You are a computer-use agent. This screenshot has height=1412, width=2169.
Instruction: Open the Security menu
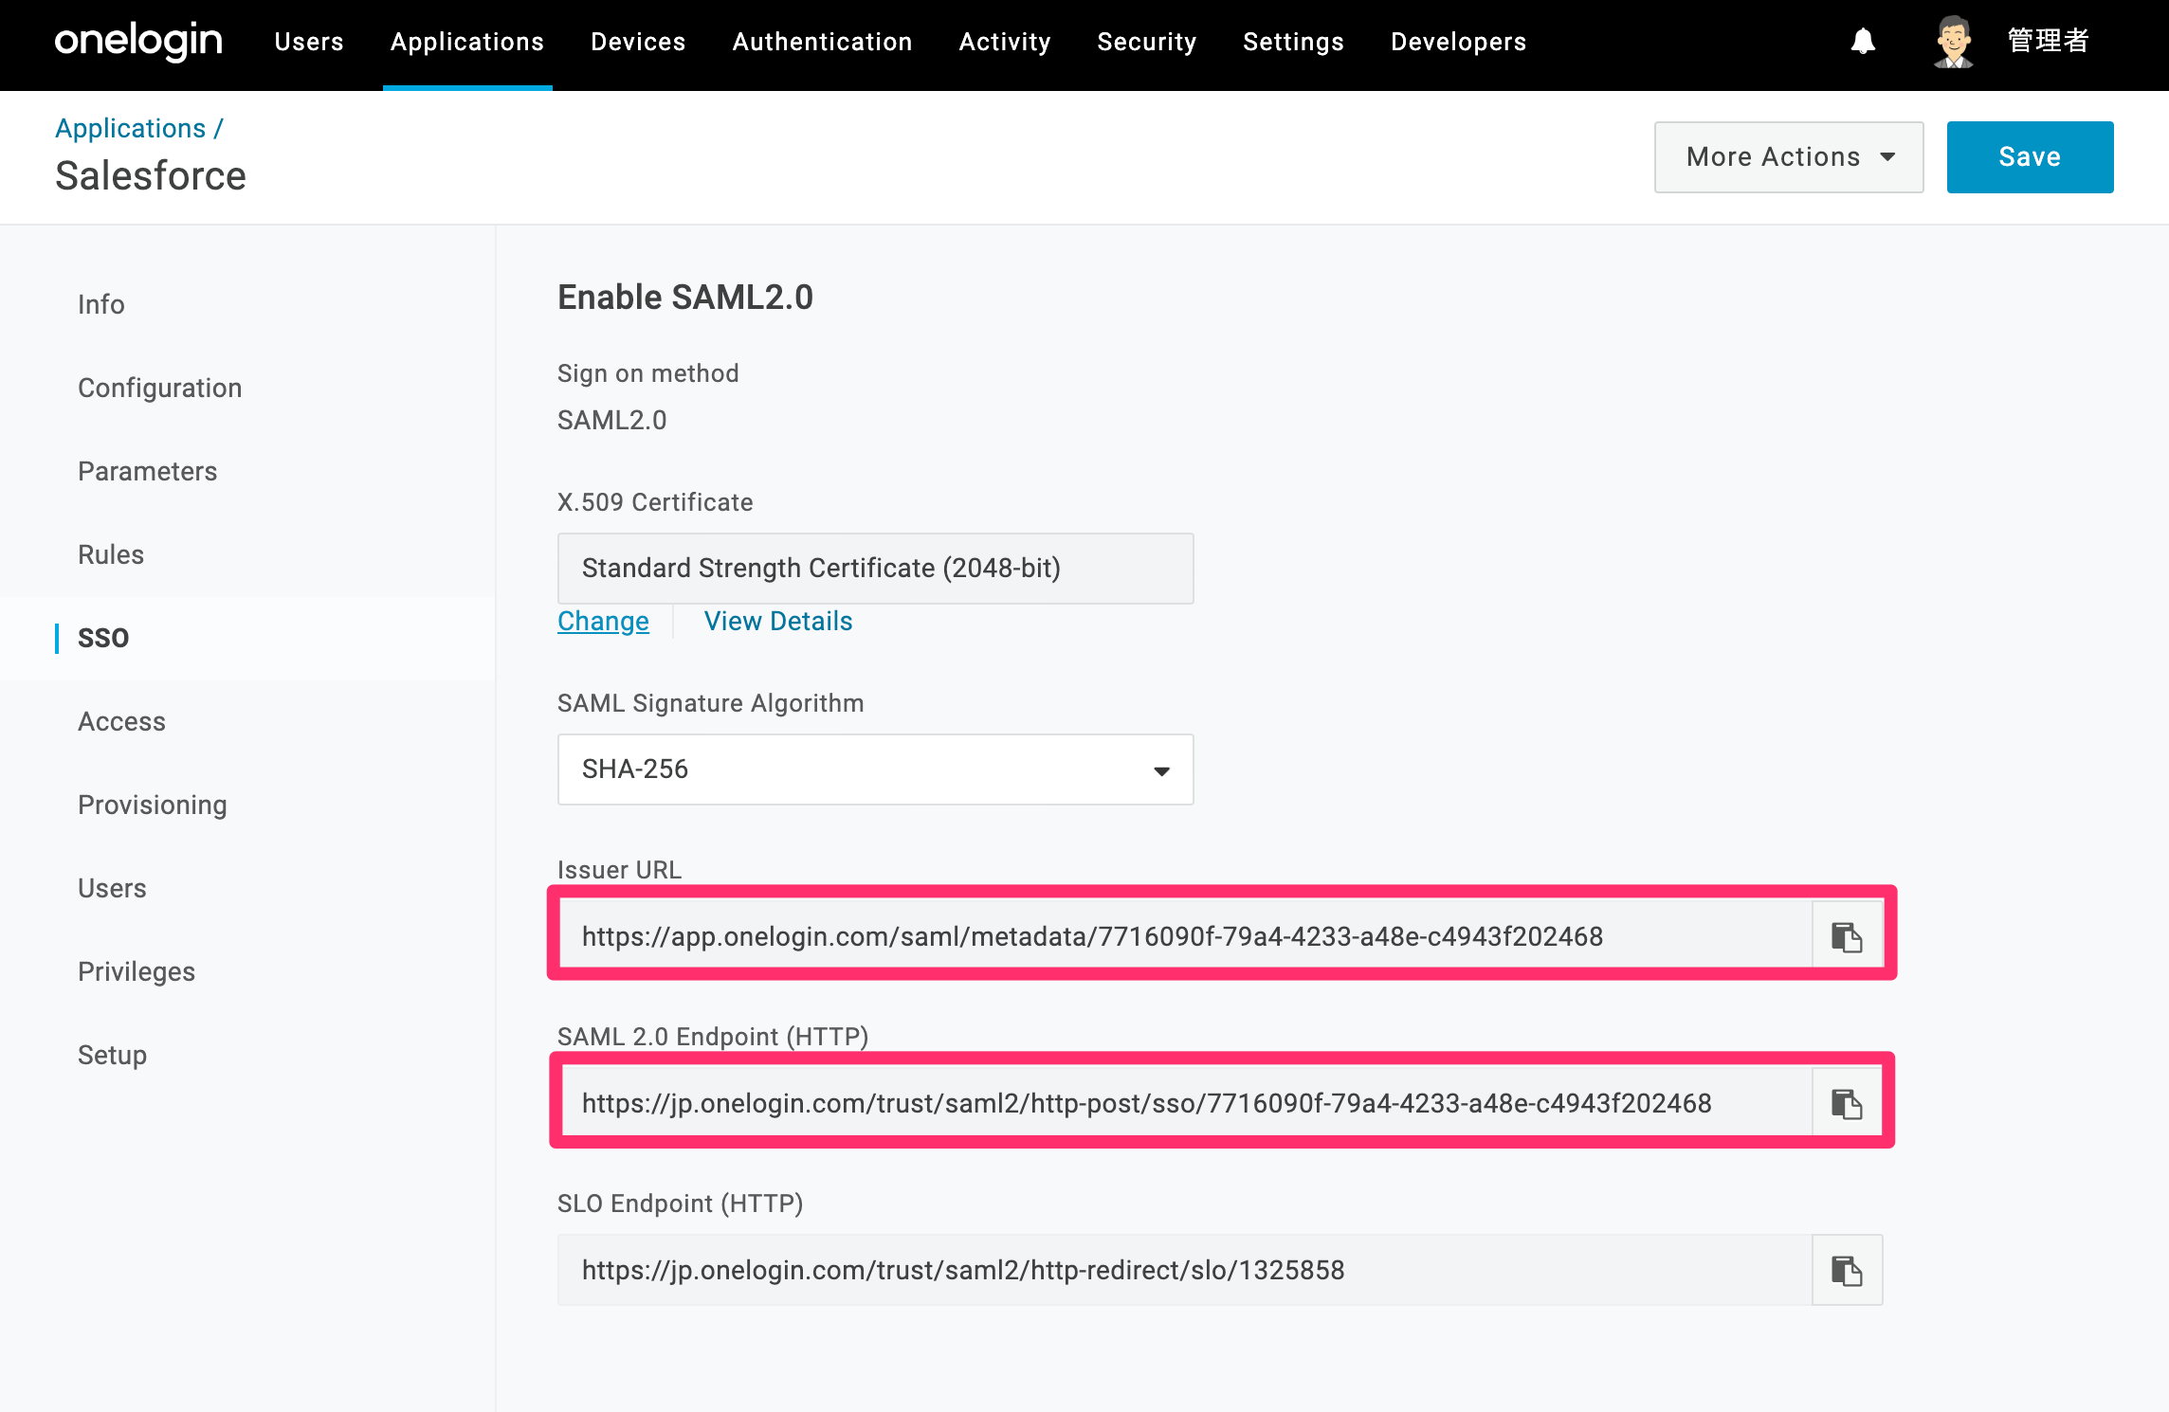(1147, 42)
